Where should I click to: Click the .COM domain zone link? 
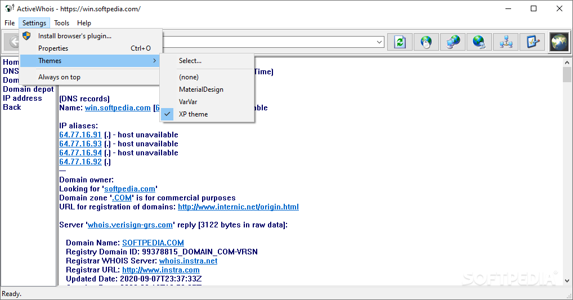coord(122,198)
